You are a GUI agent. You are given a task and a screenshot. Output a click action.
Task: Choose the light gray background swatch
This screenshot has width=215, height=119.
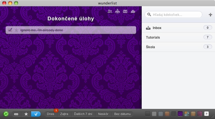click(x=154, y=114)
